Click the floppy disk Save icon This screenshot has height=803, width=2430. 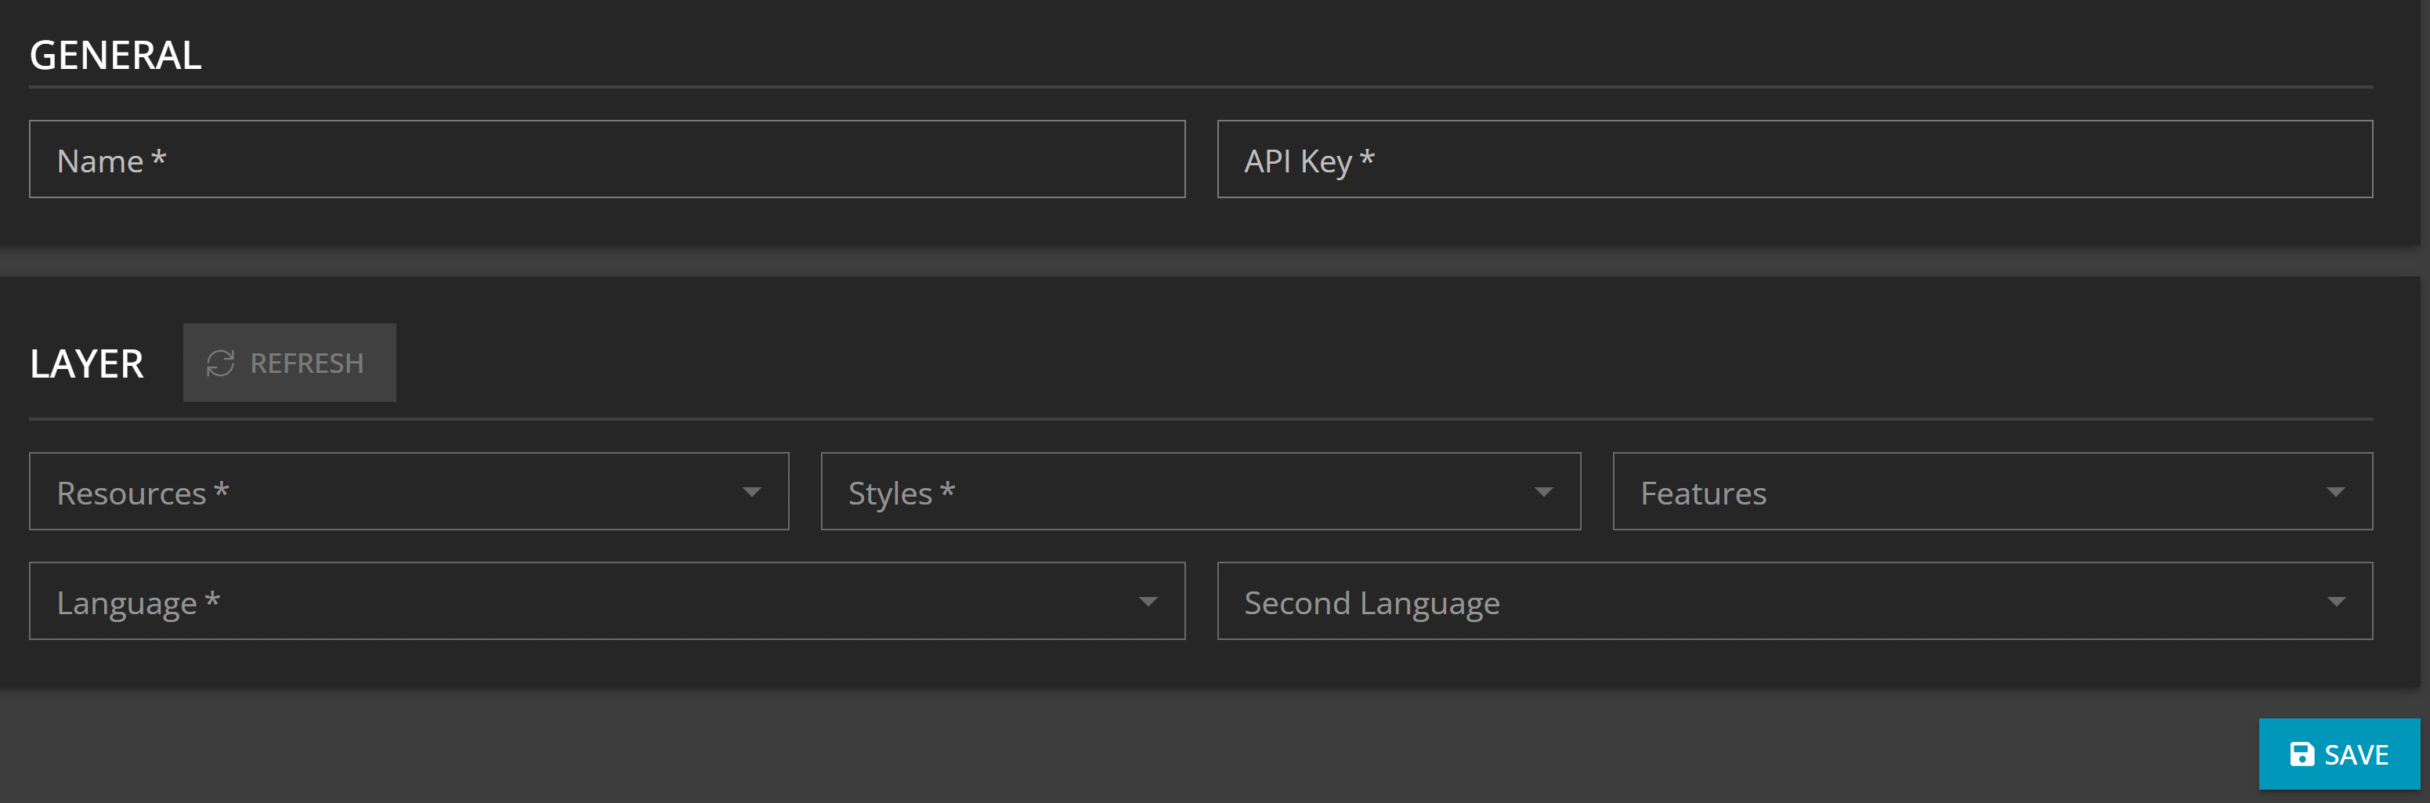point(2302,754)
